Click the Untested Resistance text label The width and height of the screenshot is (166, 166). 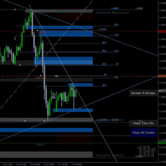(112, 12)
